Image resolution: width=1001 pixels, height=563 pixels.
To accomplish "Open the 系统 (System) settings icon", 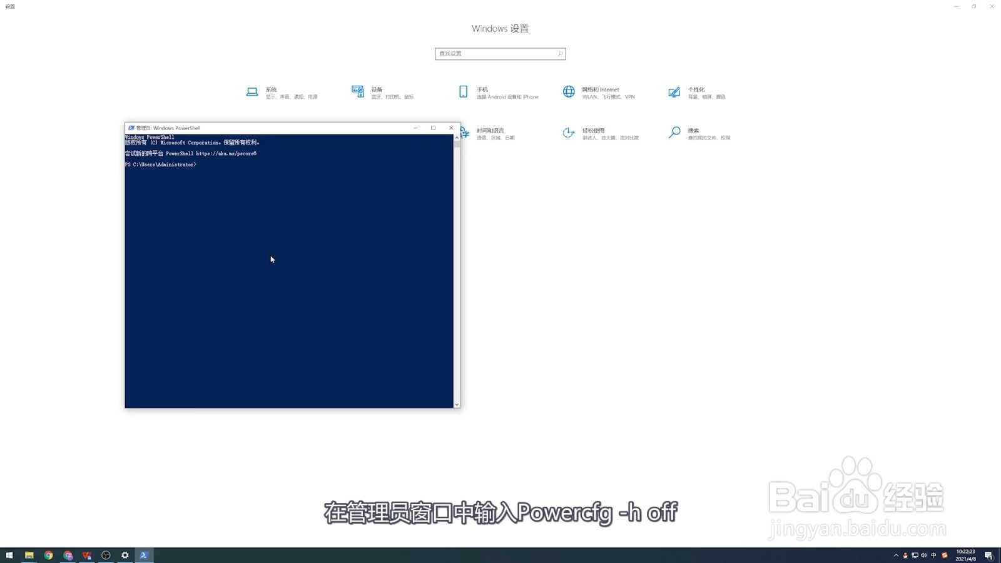I will (252, 92).
